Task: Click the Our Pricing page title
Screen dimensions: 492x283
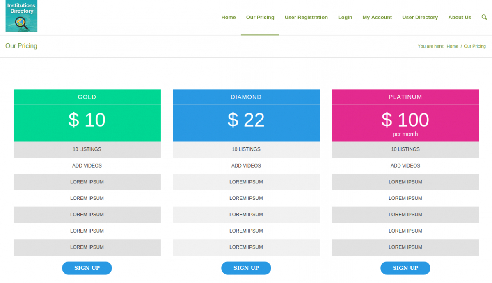Action: [21, 46]
